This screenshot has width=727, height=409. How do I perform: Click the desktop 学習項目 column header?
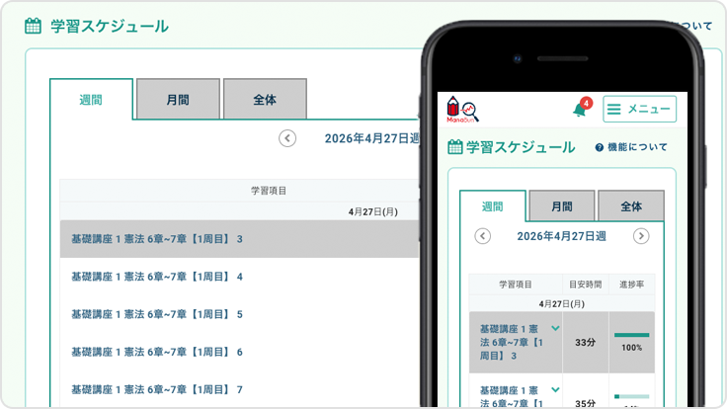269,191
